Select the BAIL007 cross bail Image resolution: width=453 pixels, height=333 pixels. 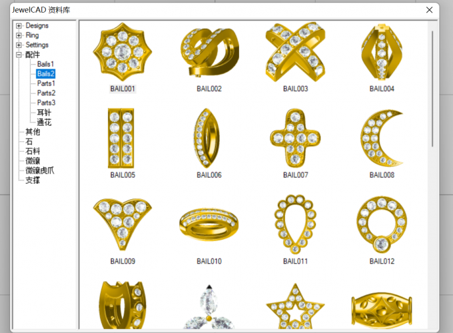click(295, 138)
